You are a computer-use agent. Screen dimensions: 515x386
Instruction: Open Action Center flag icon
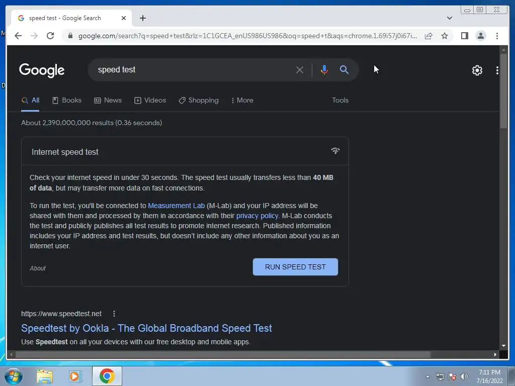[452, 377]
